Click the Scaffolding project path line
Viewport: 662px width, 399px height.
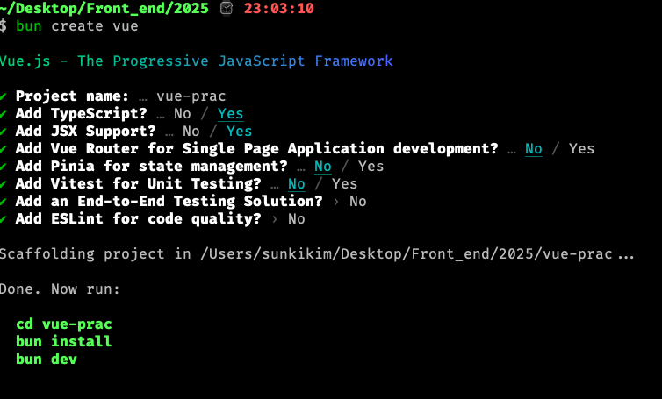317,254
